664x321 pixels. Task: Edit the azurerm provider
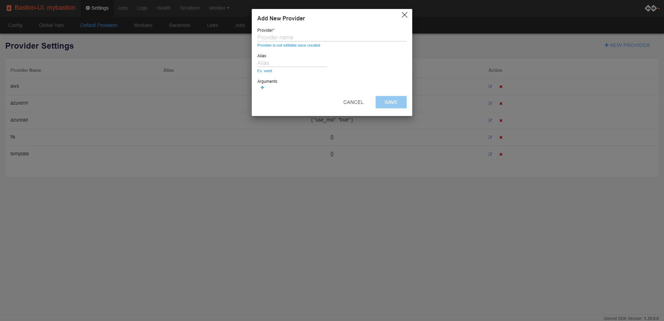(490, 104)
